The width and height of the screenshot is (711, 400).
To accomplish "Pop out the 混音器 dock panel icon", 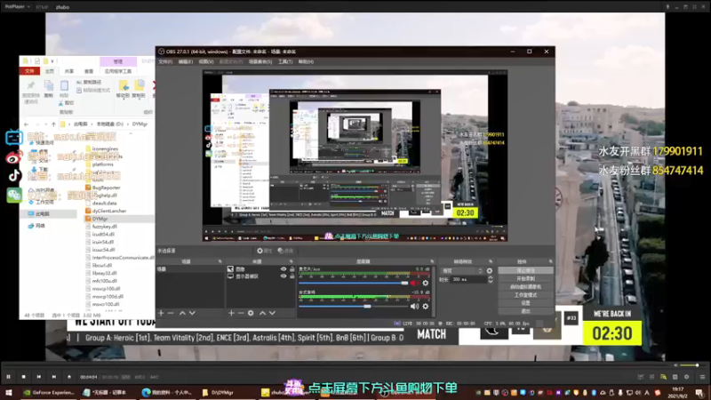I will tap(432, 261).
